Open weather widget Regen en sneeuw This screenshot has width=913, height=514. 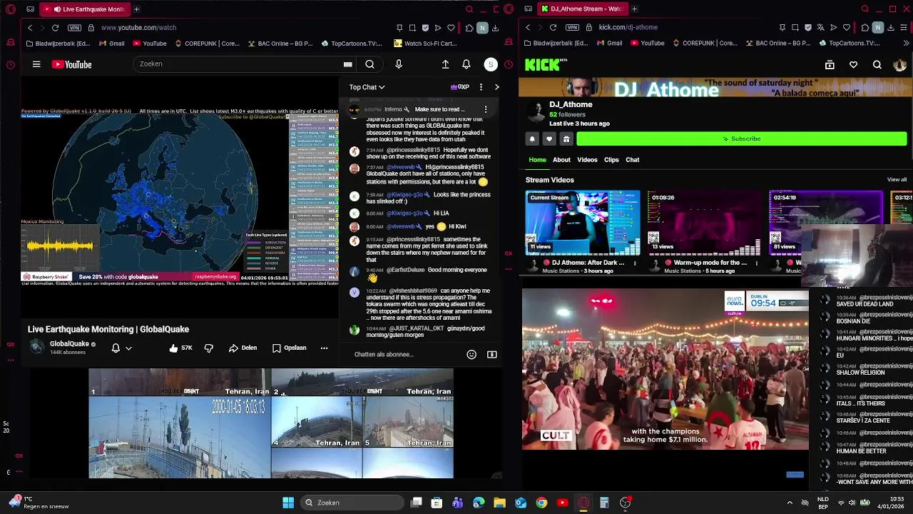tap(39, 503)
